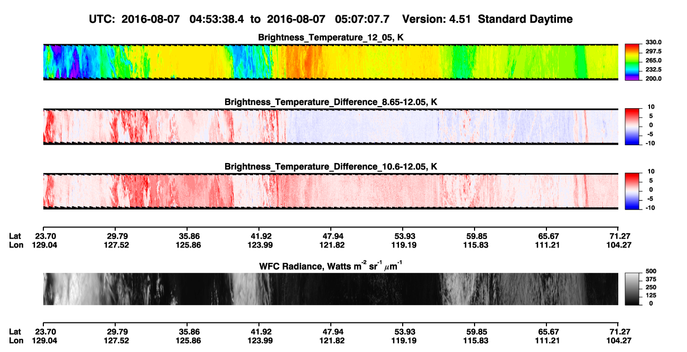The image size is (687, 352).
Task: Click the 375 label on the WFC colorbar
Action: point(651,279)
